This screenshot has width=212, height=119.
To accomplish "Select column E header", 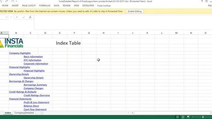I will [60, 33].
